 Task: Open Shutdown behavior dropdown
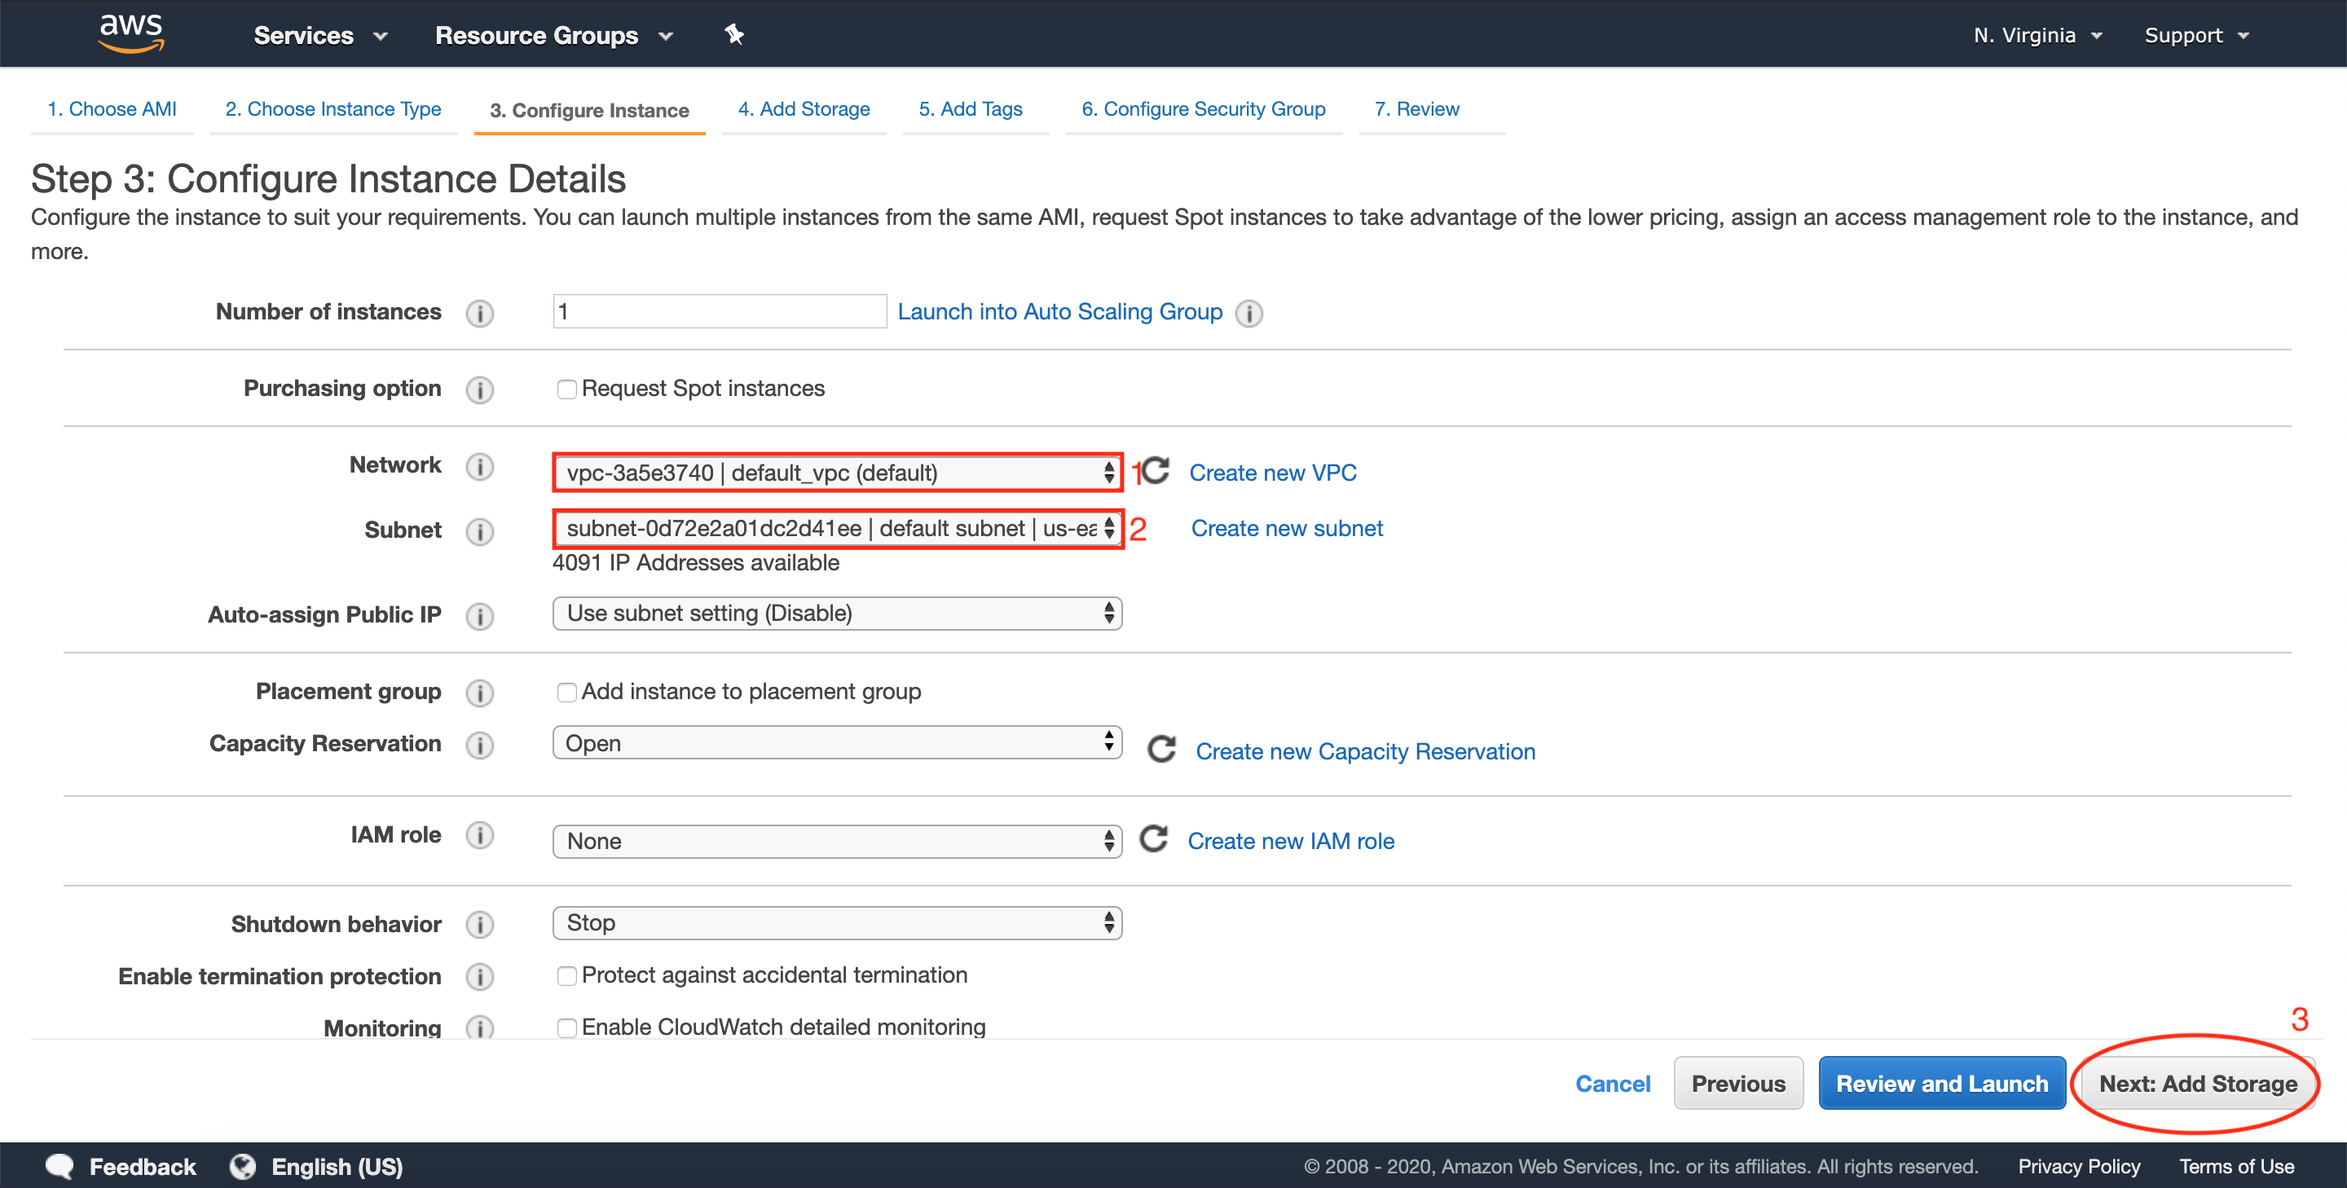click(x=837, y=923)
